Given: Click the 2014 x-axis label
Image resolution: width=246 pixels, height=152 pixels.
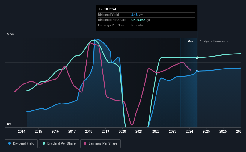Looking at the screenshot, I should click(x=22, y=131).
